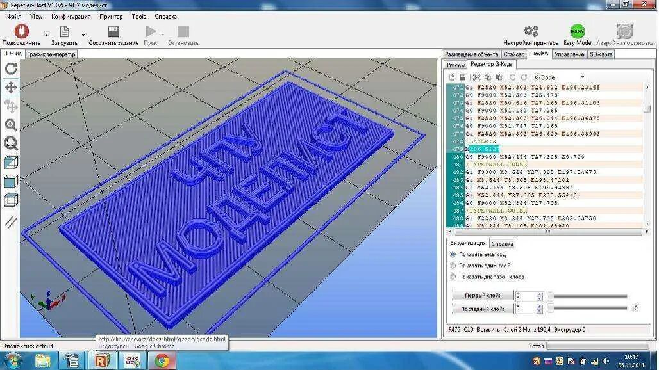Switch to front cube view
The image size is (659, 370).
click(x=11, y=181)
